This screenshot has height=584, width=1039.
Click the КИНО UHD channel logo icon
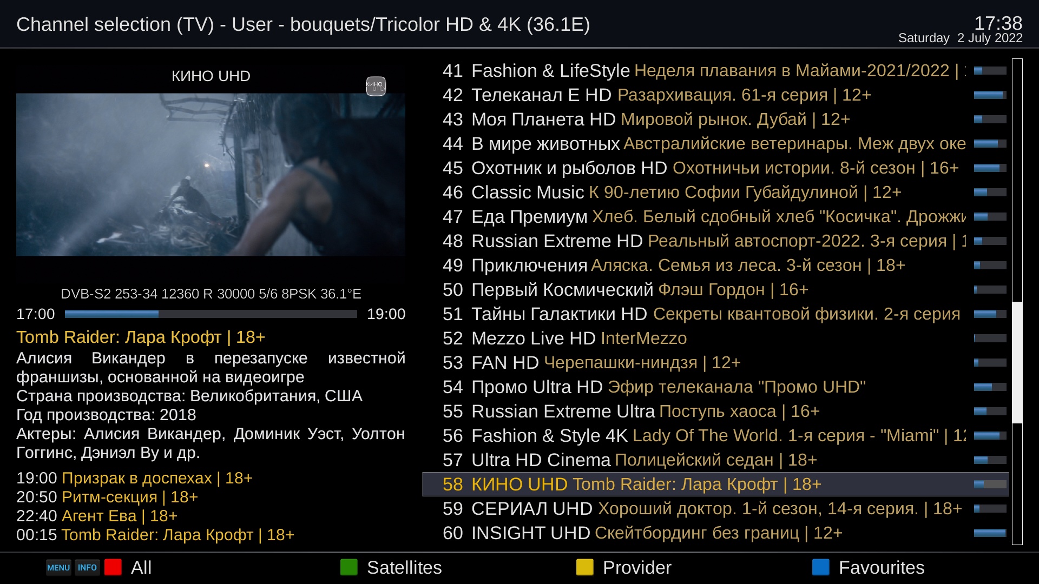376,86
